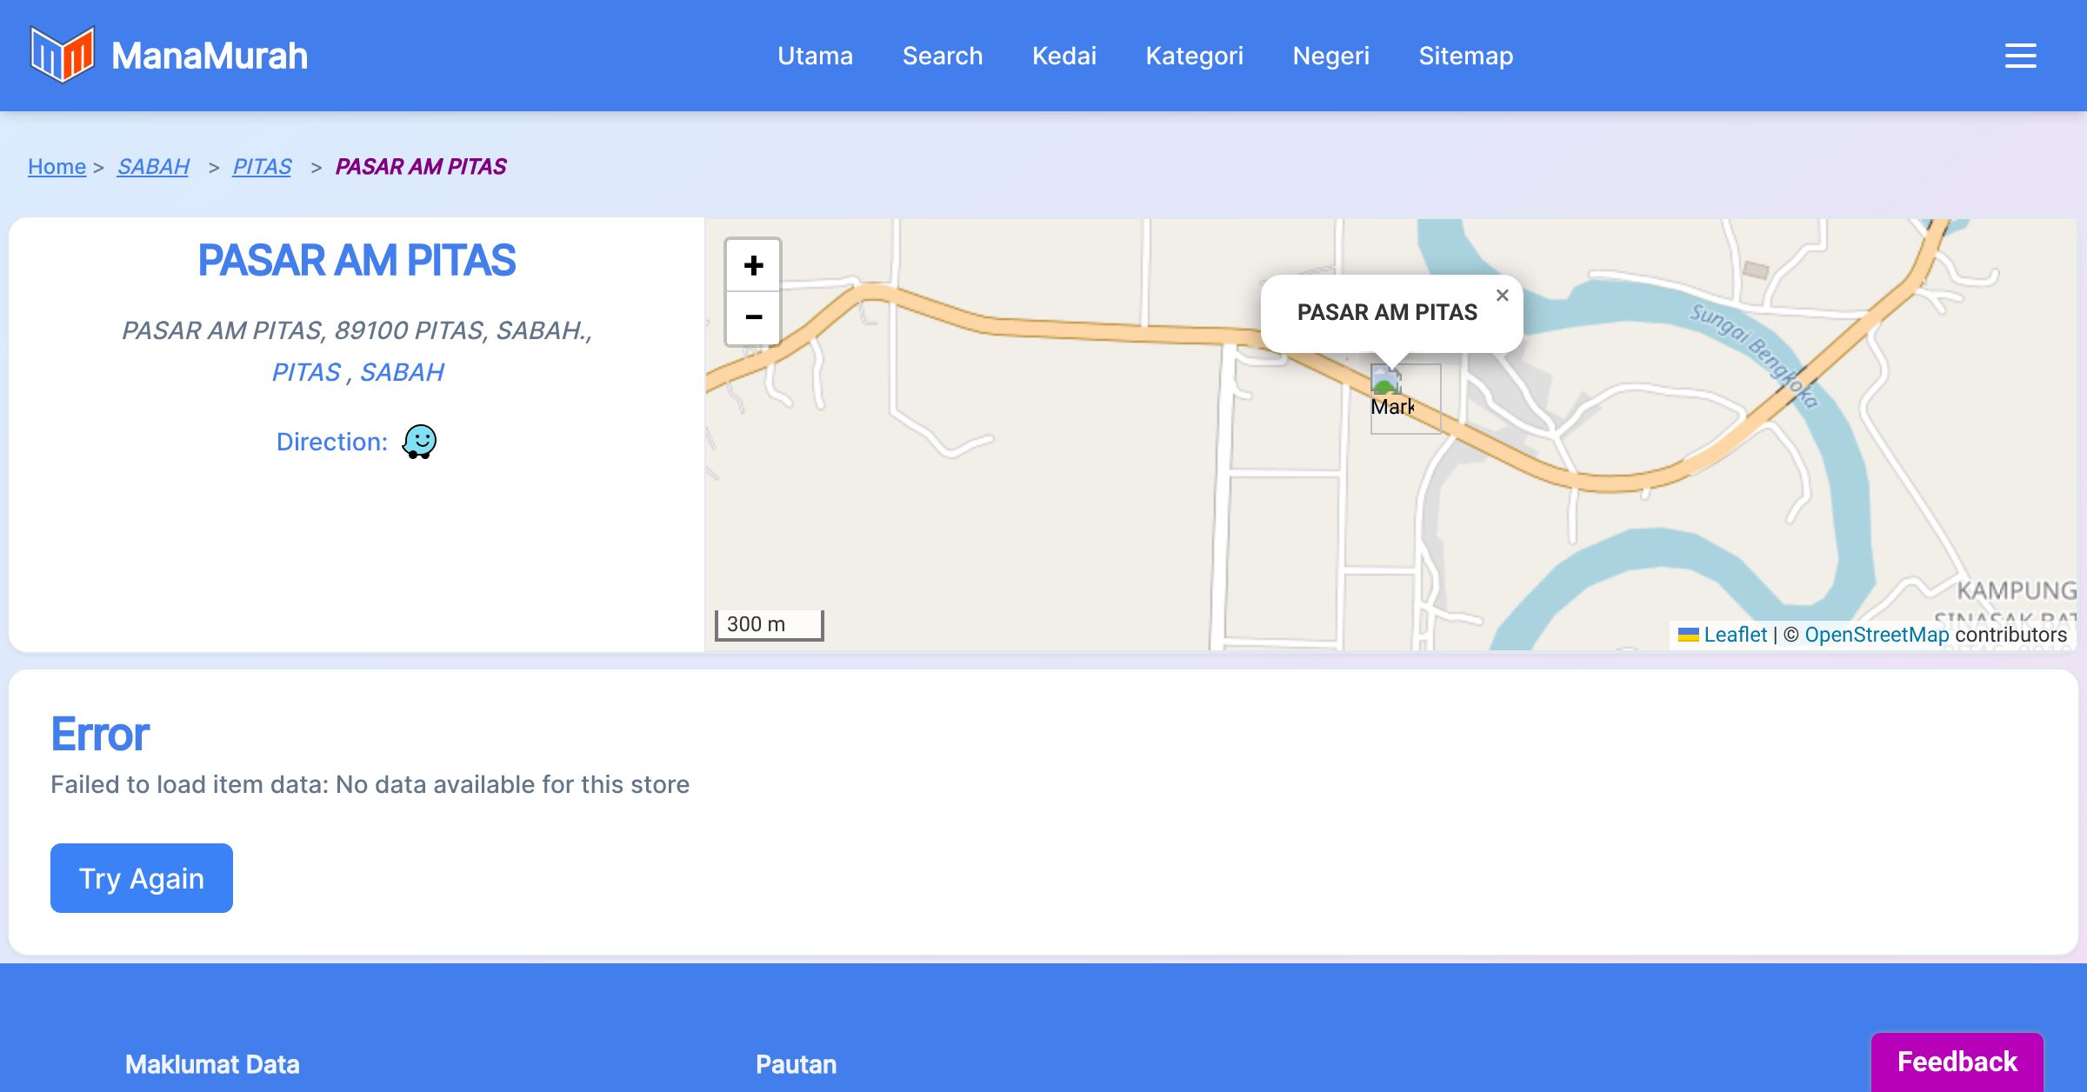The height and width of the screenshot is (1092, 2087).
Task: Open Waze direction icon
Action: point(419,442)
